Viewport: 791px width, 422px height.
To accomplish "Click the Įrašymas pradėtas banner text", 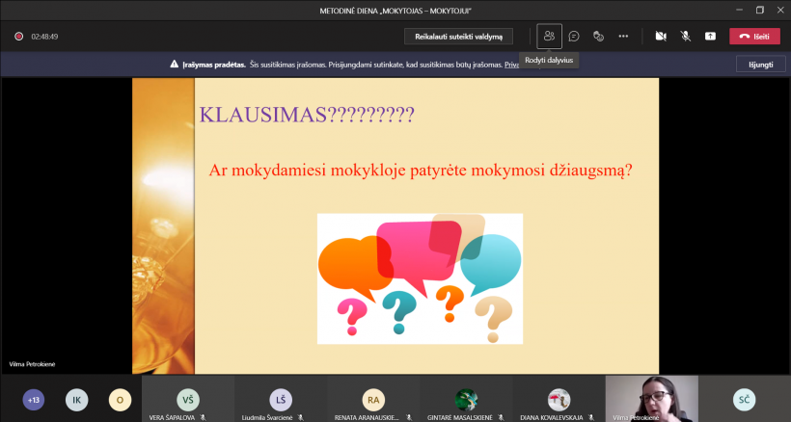I will (214, 65).
